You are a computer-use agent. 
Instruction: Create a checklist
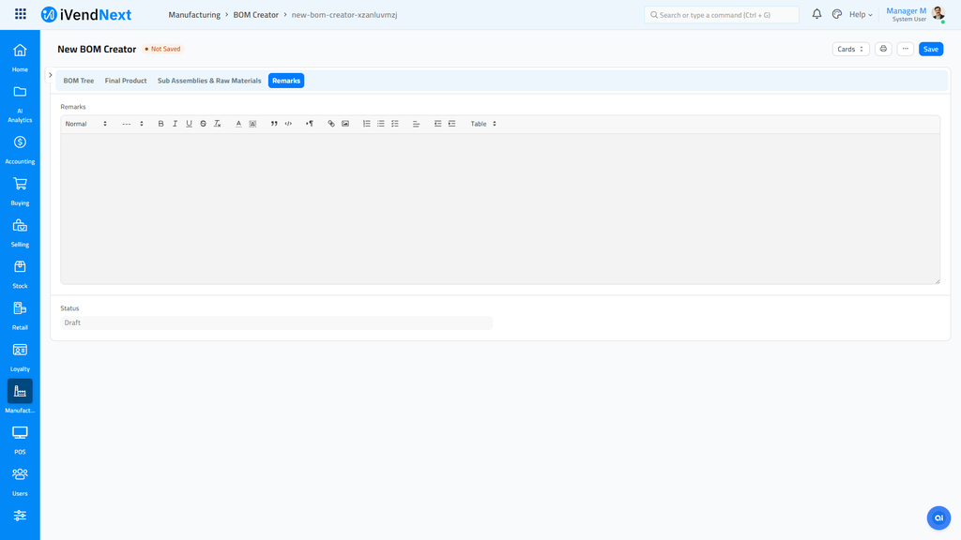pos(395,124)
